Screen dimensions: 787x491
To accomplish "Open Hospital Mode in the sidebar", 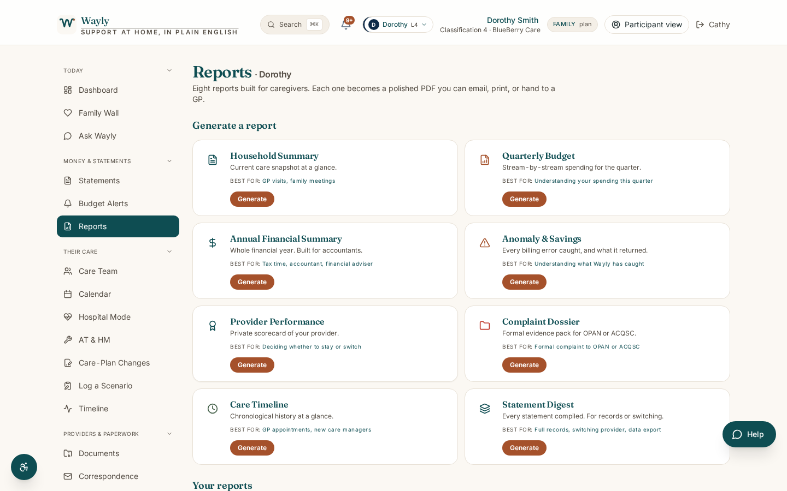I will coord(118,317).
